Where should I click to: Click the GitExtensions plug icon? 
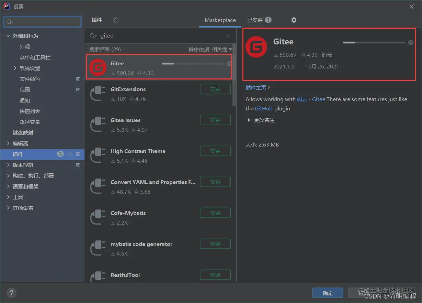point(98,94)
